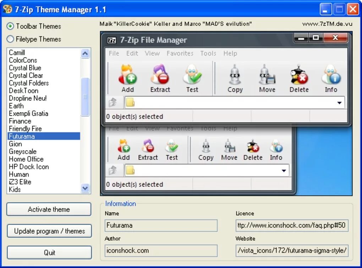Click the Extract icon in the small preview toolbar
The image size is (362, 268).
pos(148,146)
